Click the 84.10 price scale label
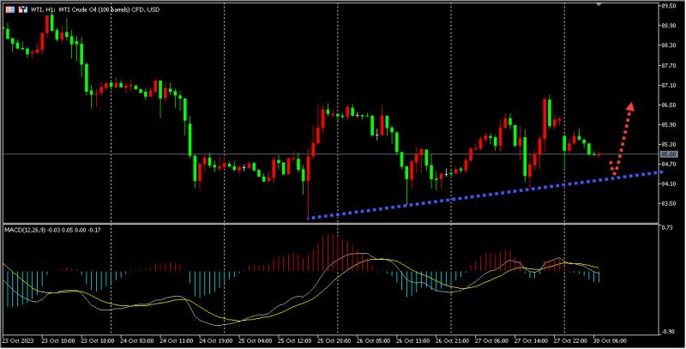Image resolution: width=686 pixels, height=349 pixels. click(x=668, y=184)
